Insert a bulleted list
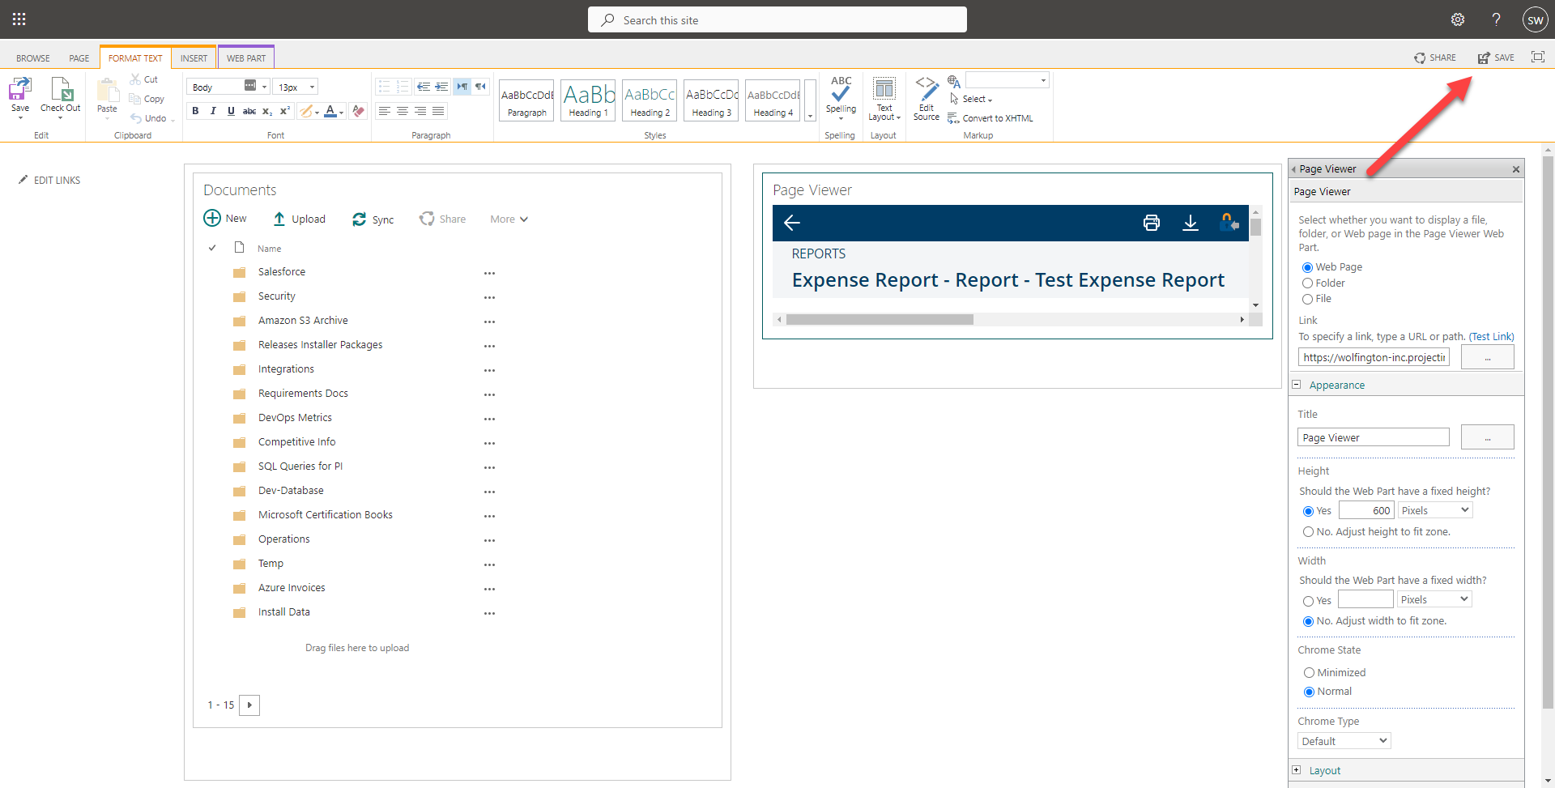Viewport: 1555px width, 788px height. pos(385,87)
